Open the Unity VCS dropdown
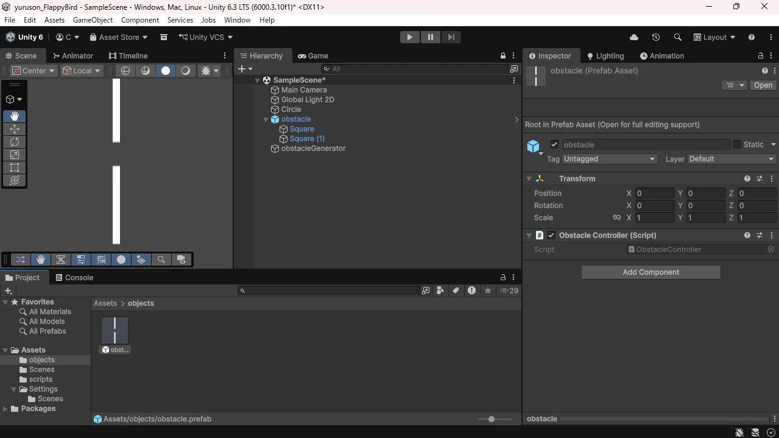The width and height of the screenshot is (779, 438). click(206, 37)
